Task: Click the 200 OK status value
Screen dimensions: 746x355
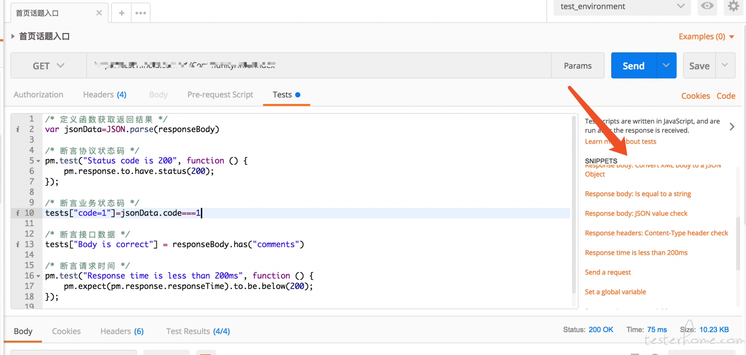Action: tap(601, 330)
